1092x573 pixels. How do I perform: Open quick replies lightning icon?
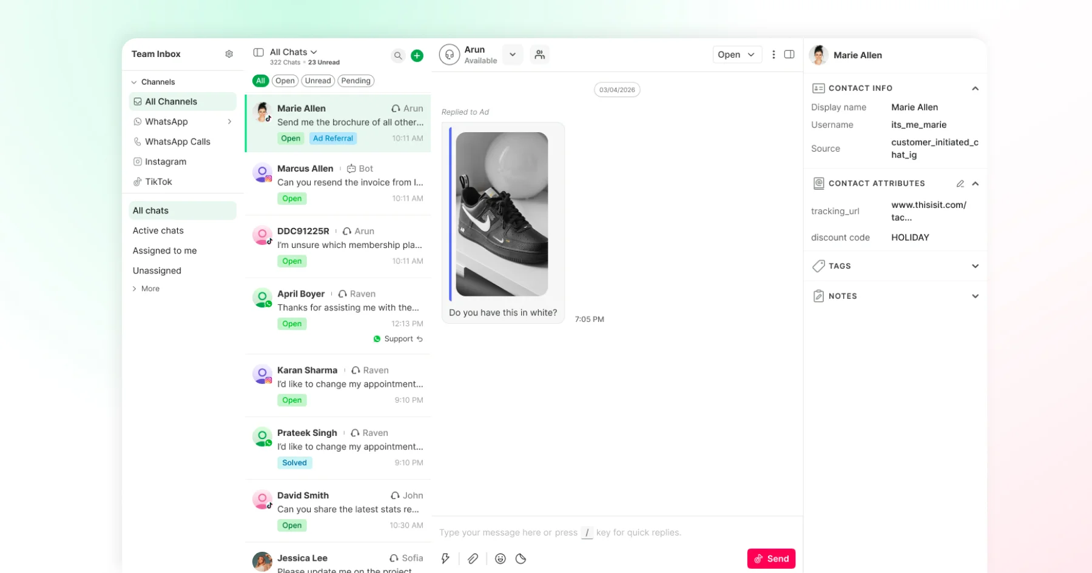[445, 558]
